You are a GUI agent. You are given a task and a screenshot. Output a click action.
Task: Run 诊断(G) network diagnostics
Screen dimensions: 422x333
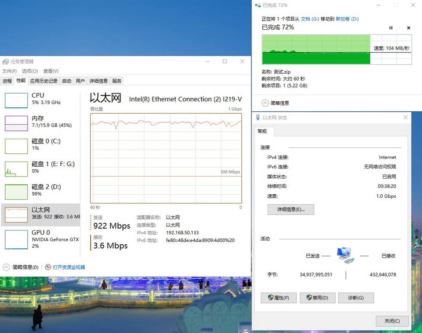tap(356, 298)
